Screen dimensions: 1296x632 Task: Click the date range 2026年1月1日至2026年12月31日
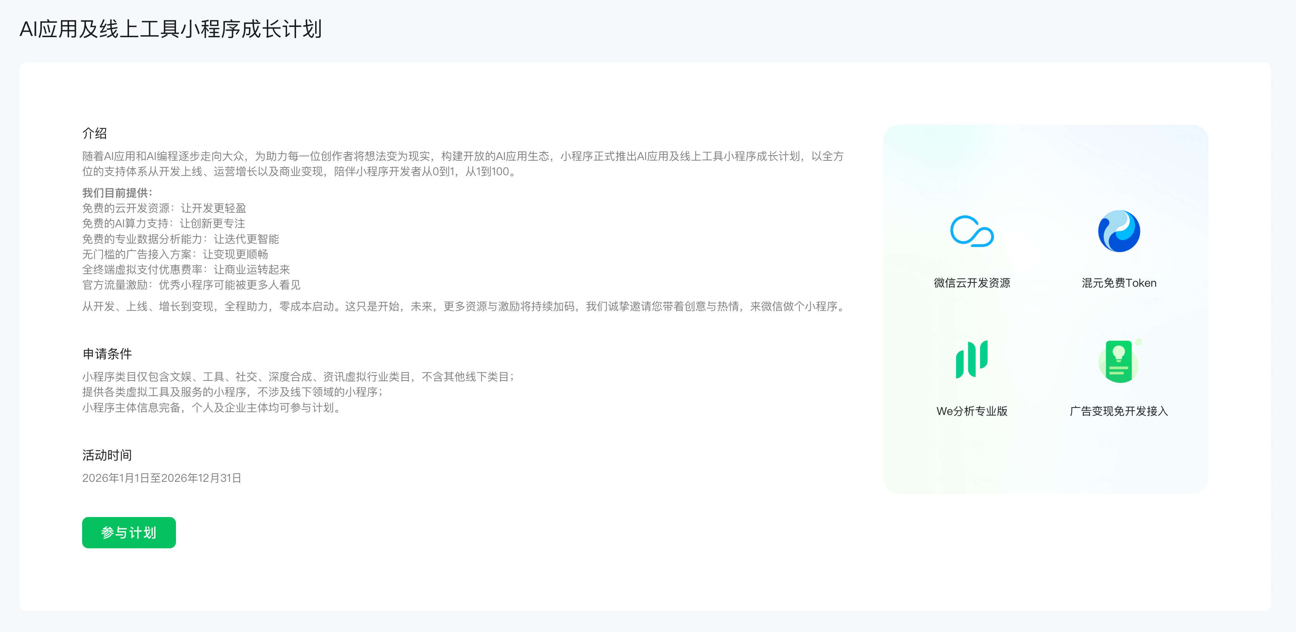coord(162,478)
